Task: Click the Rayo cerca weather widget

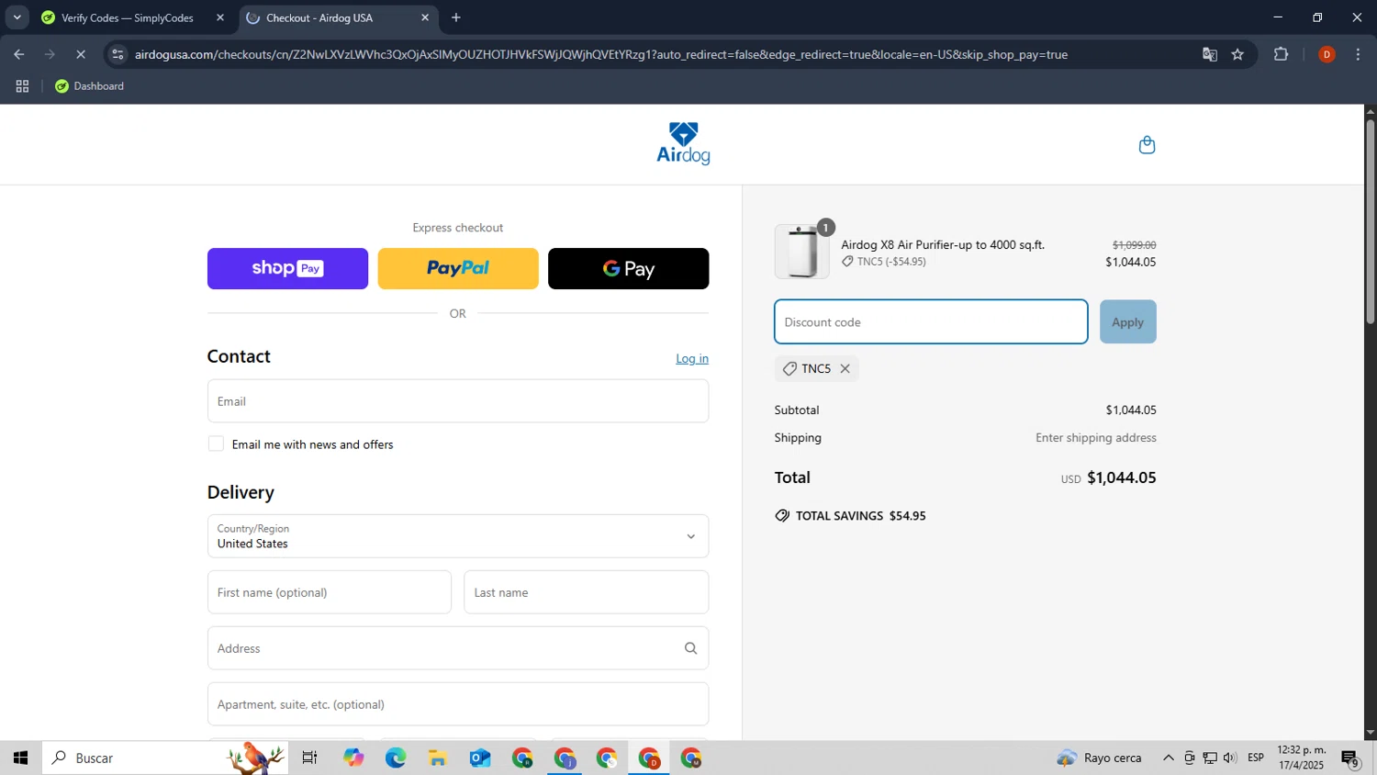Action: (x=1100, y=758)
